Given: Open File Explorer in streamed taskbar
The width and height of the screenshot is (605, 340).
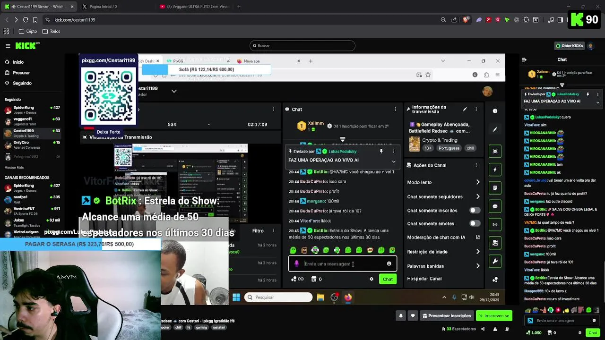Looking at the screenshot, I should pos(320,297).
